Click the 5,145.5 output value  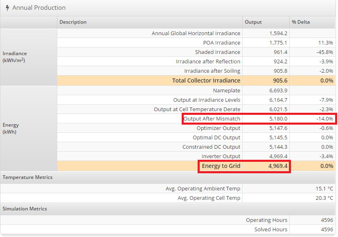(278, 138)
